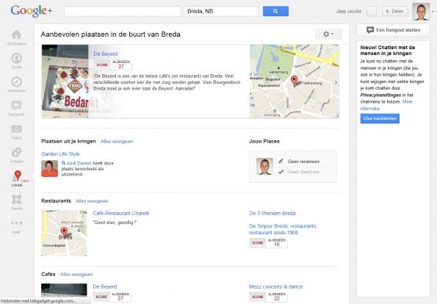The height and width of the screenshot is (304, 437).
Task: Open Hangouts icon in sidebar
Action: tap(16, 105)
